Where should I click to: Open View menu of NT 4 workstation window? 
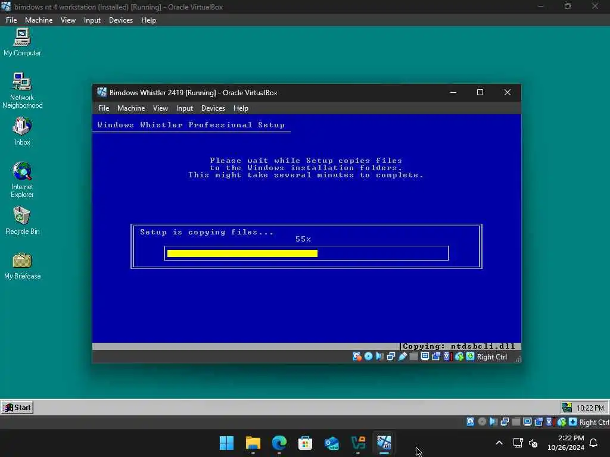point(68,20)
